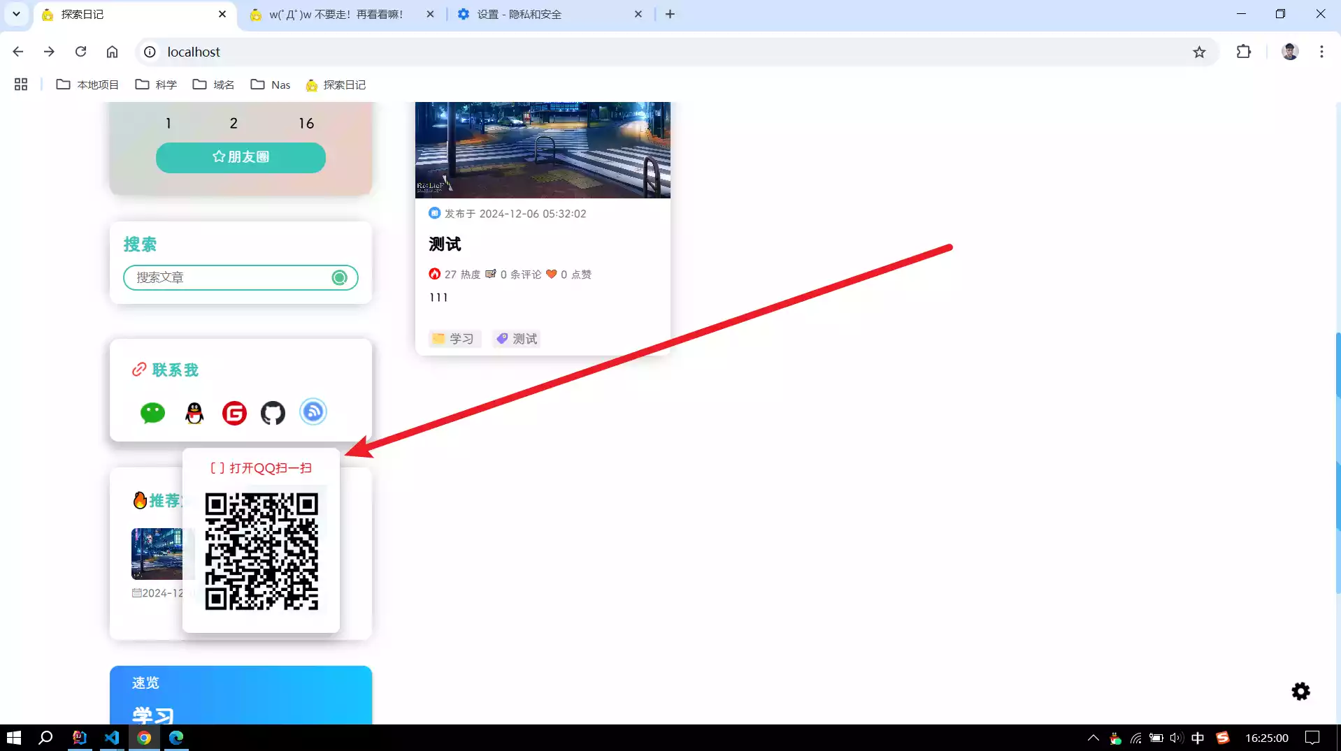
Task: Open the Sogou input tray icon
Action: pyautogui.click(x=1223, y=738)
